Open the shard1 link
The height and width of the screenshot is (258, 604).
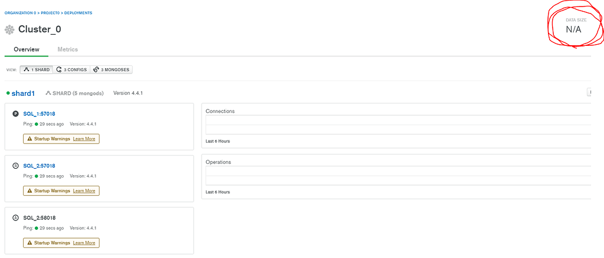coord(23,93)
